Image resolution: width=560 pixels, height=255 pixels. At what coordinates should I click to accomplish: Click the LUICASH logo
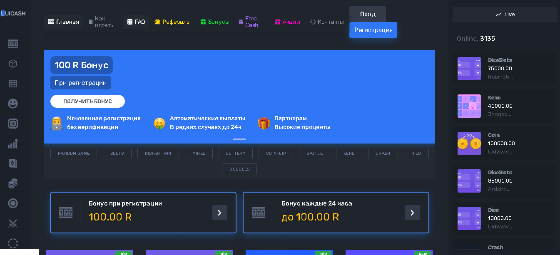tap(14, 13)
